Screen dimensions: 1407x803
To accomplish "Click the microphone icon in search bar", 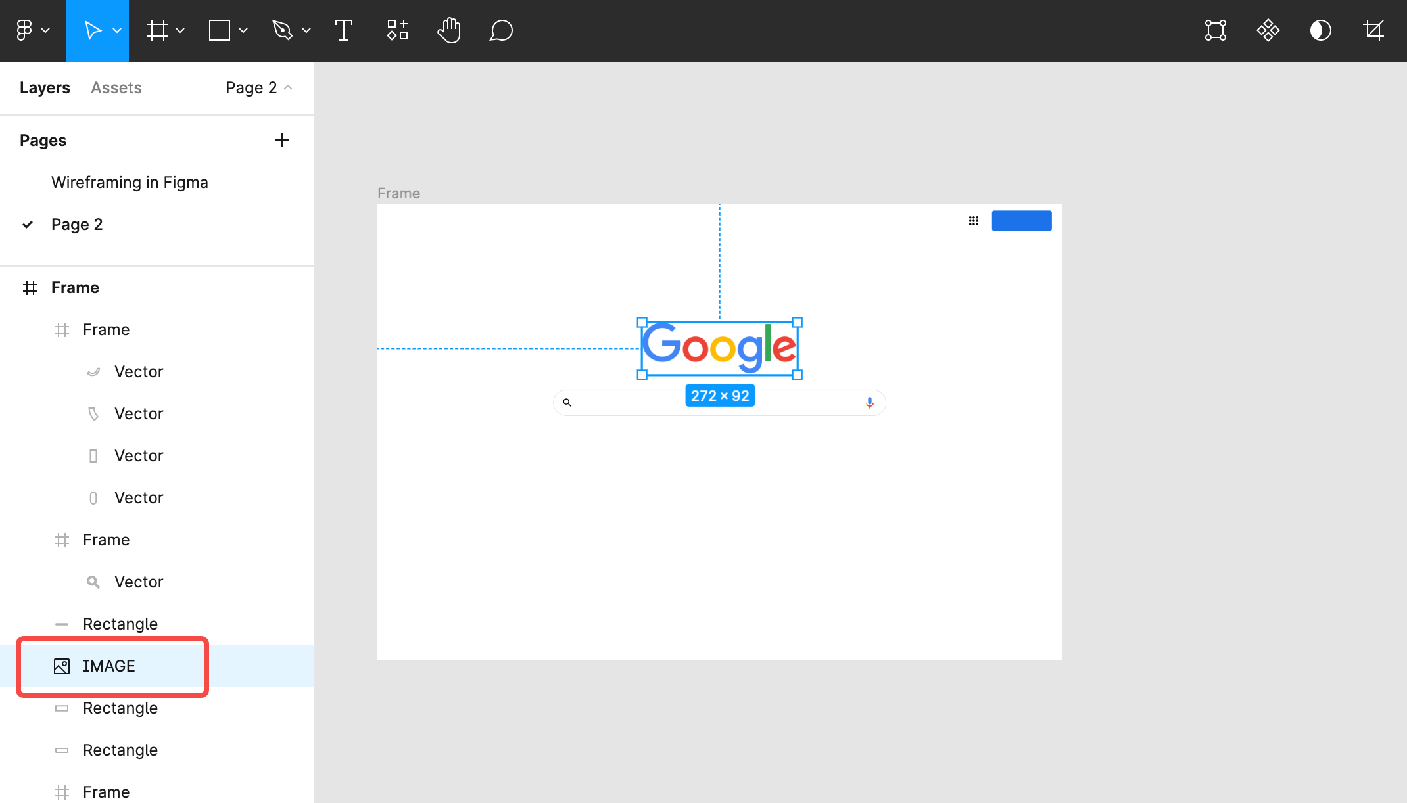I will click(x=869, y=402).
